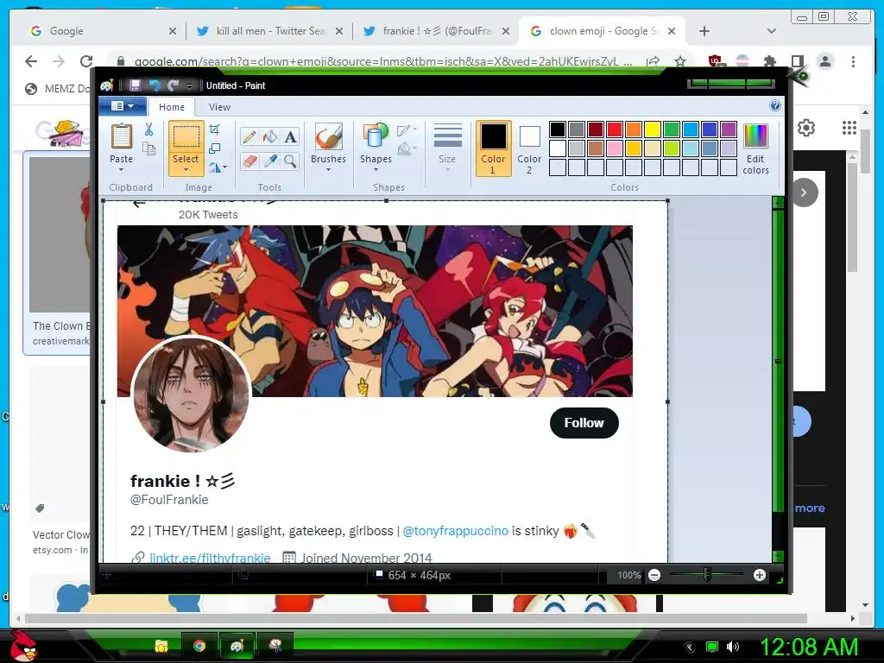884x663 pixels.
Task: Select the Color picker eyedropper tool
Action: coord(270,161)
